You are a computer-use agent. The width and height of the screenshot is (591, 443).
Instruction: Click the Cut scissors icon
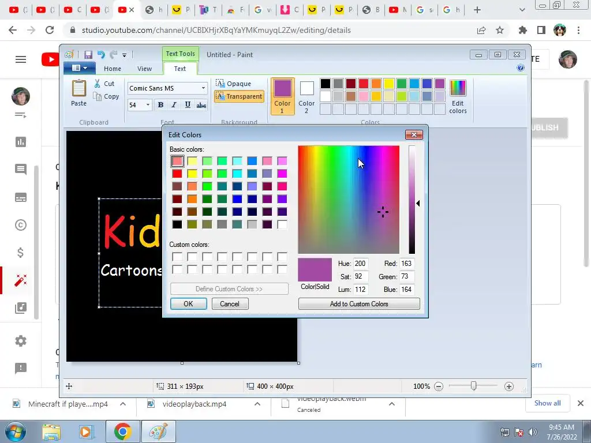tap(97, 84)
